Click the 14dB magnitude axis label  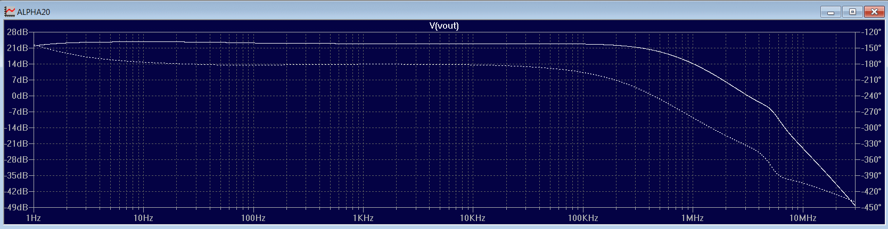17,64
